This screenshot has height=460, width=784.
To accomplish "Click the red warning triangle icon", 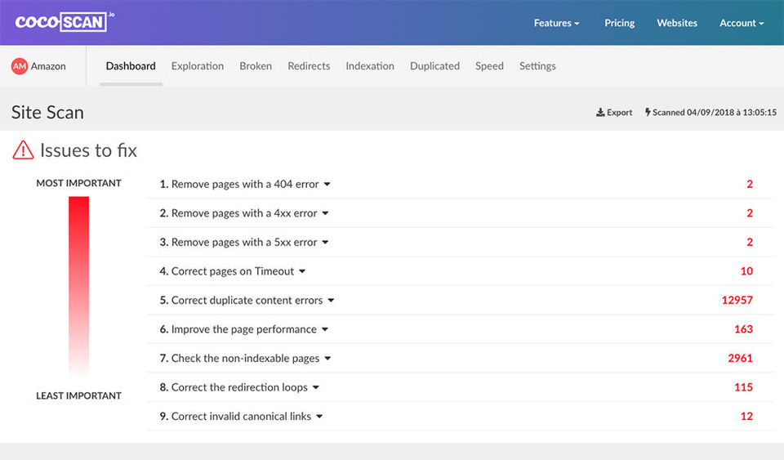I will click(x=23, y=150).
